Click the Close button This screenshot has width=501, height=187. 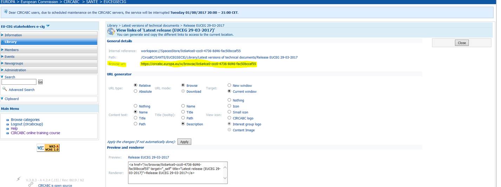point(462,43)
